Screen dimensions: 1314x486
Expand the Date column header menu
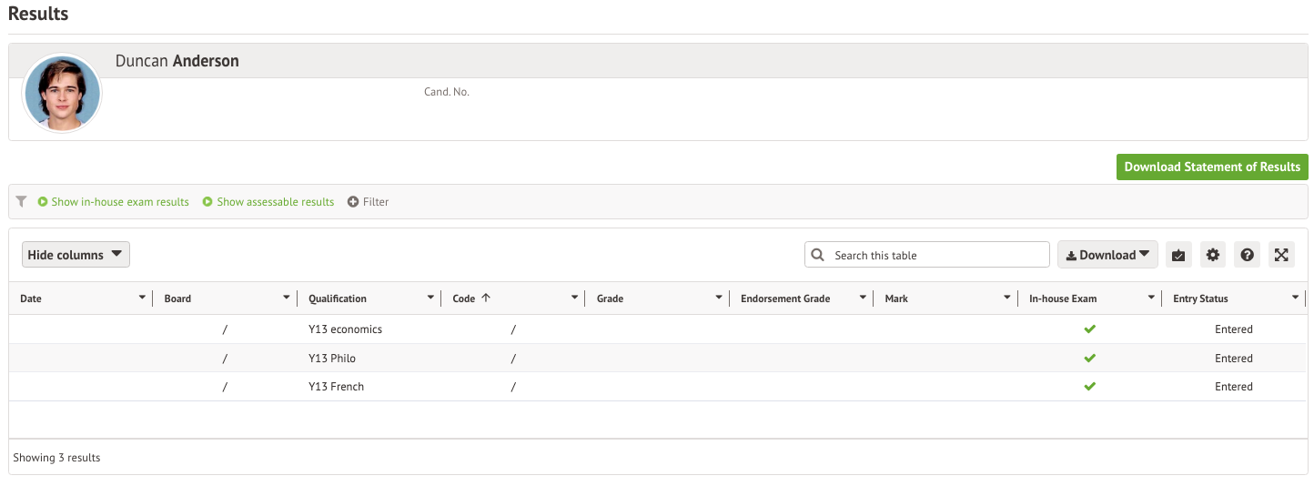pyautogui.click(x=142, y=299)
